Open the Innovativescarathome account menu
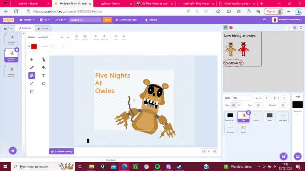The height and width of the screenshot is (171, 305). pos(287,20)
